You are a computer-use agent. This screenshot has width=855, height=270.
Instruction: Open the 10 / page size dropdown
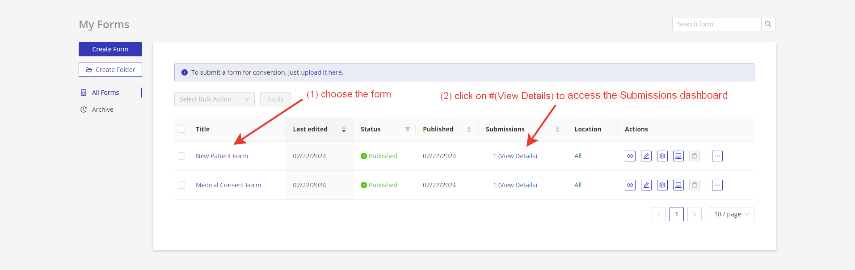tap(731, 214)
